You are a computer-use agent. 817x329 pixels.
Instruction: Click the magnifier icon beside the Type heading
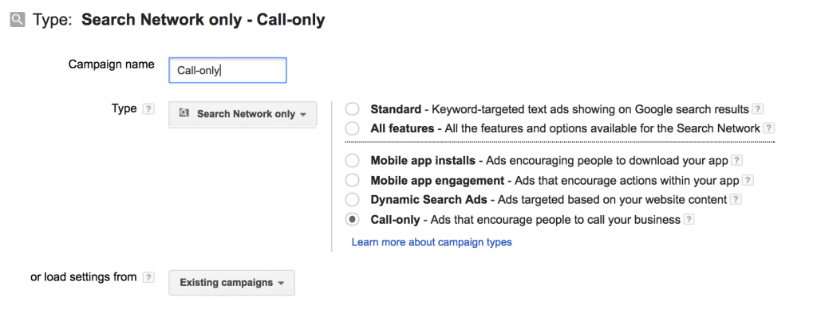(18, 20)
